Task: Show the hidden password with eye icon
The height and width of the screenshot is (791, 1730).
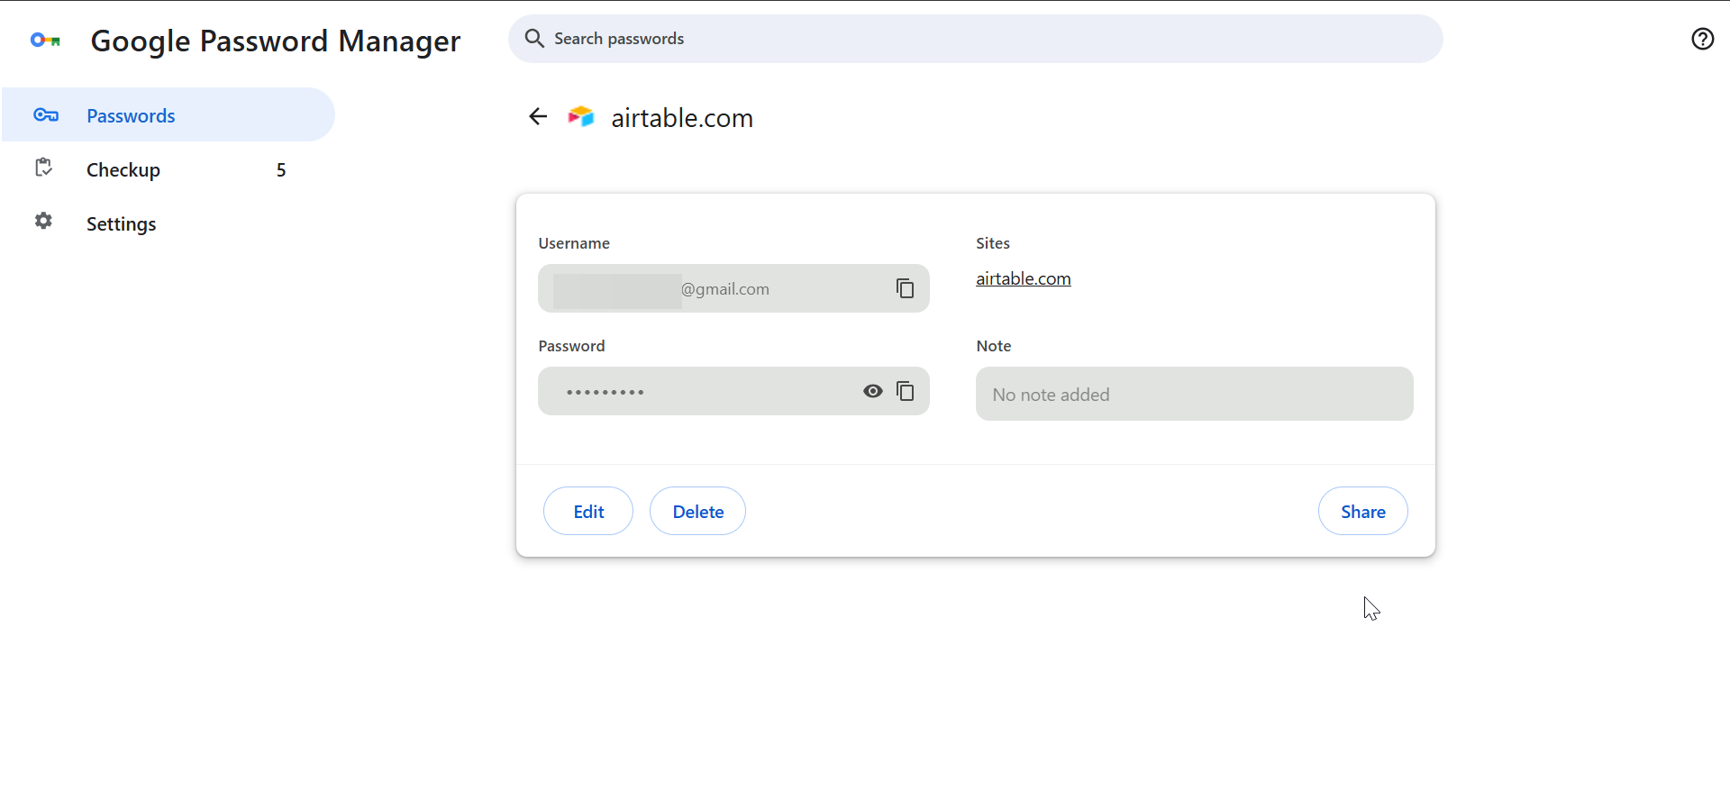Action: point(872,391)
